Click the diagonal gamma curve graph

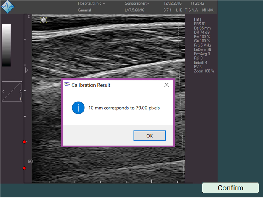(x=12, y=91)
